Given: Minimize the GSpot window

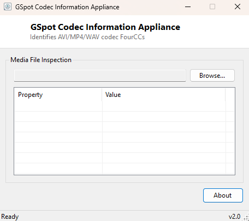Looking at the screenshot, I should [x=188, y=7].
